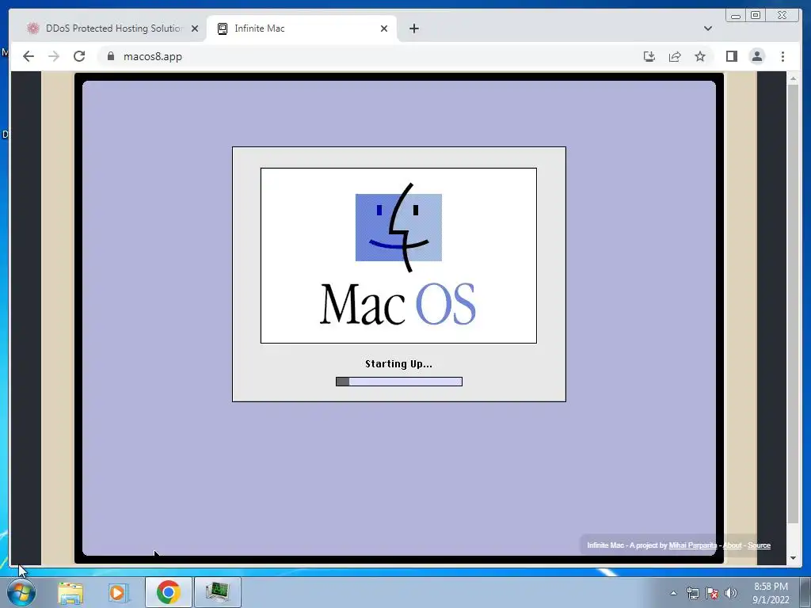This screenshot has height=608, width=811.
Task: Switch to DDoS Protected Hosting tab
Action: pyautogui.click(x=114, y=28)
